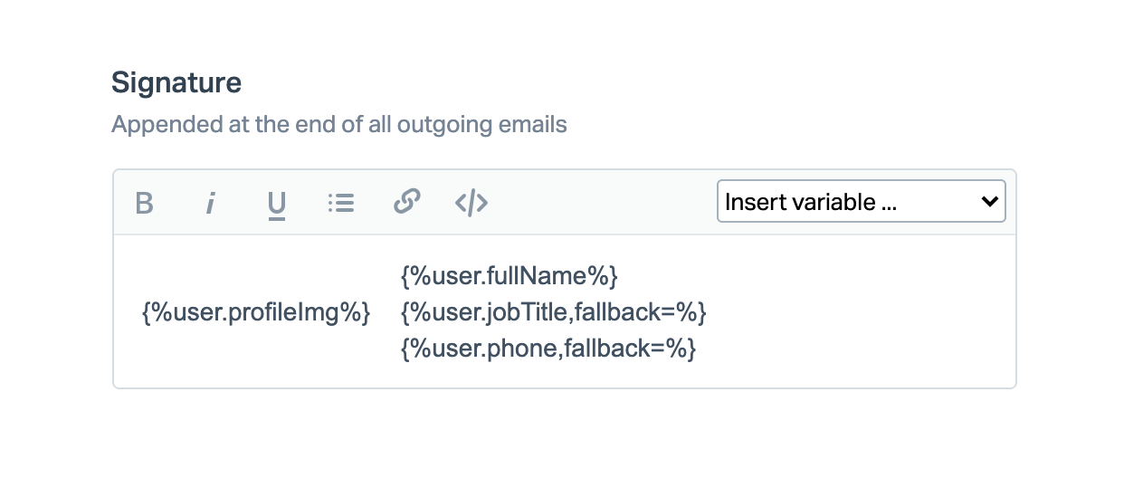The width and height of the screenshot is (1124, 478).
Task: Open the HTML code view icon
Action: (472, 203)
